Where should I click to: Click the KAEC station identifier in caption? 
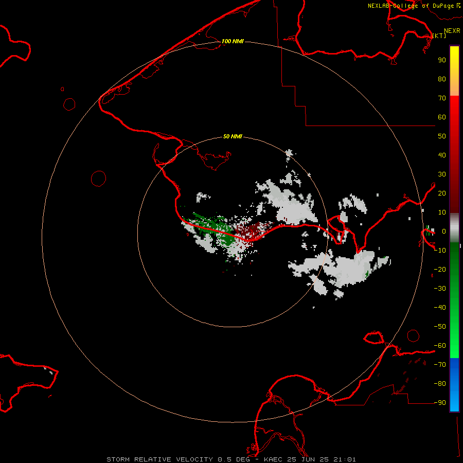coord(274,459)
